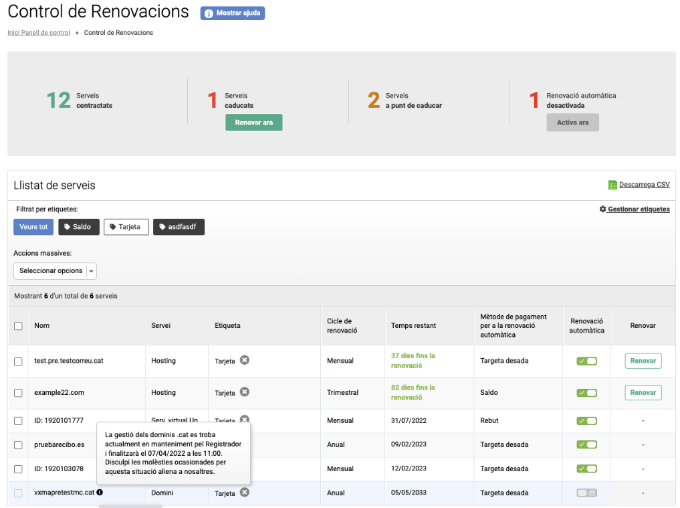Click the Cicle de renovació column header
Viewport: 680px width, 508px height.
(342, 326)
